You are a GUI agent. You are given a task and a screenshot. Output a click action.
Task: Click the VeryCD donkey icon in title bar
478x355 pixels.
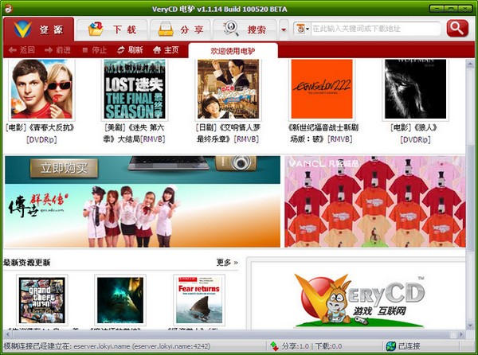point(9,8)
